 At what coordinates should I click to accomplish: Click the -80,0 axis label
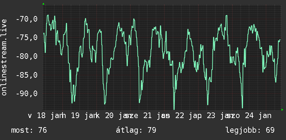27,56
